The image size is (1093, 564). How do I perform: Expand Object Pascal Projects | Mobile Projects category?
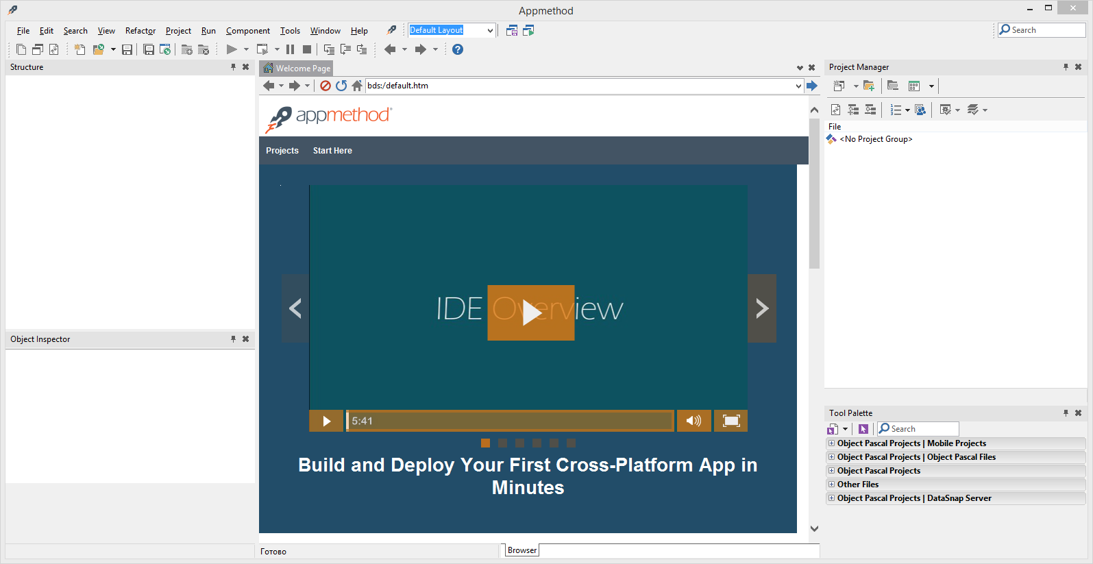tap(832, 443)
